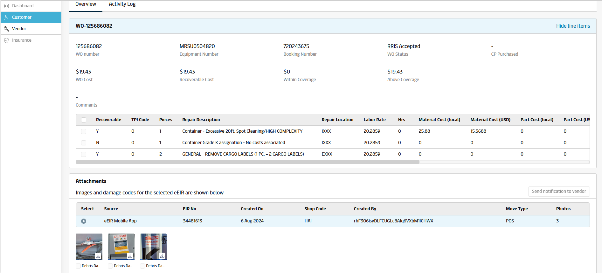Check the Spot Cleaning line item checkbox
602x273 pixels.
pyautogui.click(x=84, y=131)
